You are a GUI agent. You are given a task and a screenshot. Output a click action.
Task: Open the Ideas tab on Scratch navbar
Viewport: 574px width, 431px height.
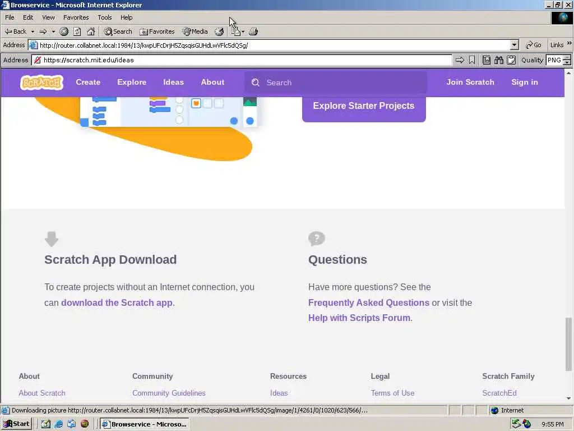(x=174, y=82)
